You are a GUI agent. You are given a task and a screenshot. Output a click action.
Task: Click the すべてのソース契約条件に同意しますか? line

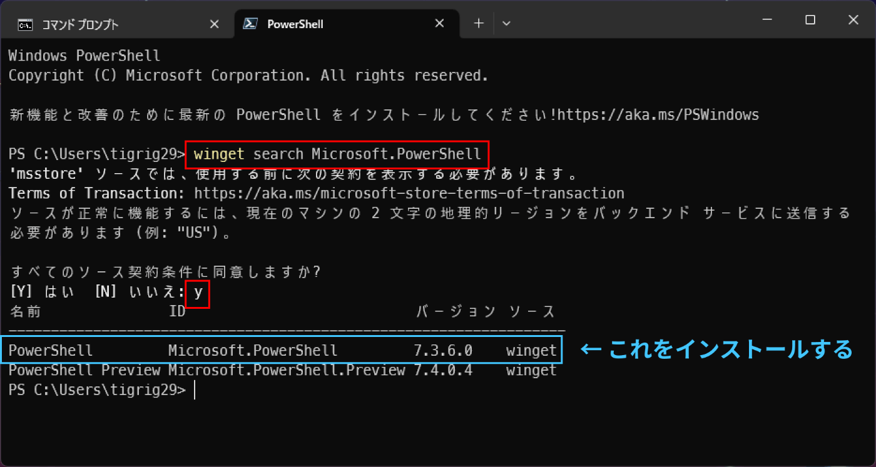tap(165, 272)
